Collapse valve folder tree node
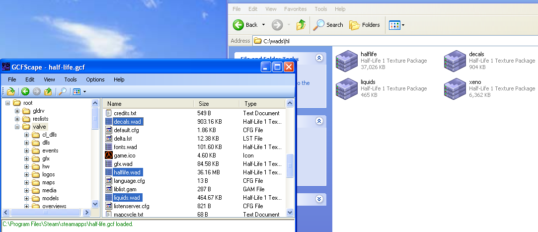 pyautogui.click(x=17, y=127)
